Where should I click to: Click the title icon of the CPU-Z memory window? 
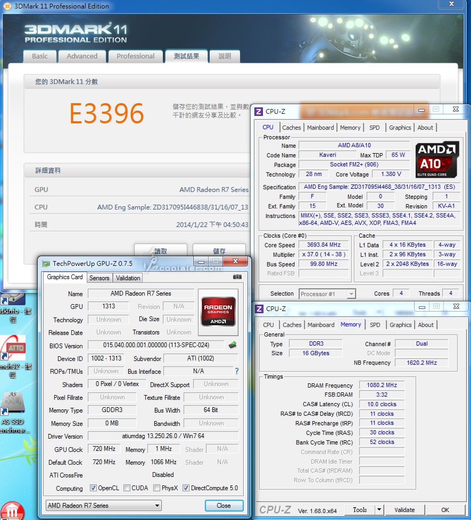259,309
